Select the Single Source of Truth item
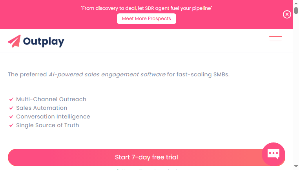Screen dimensions: 299x170 click(47, 125)
